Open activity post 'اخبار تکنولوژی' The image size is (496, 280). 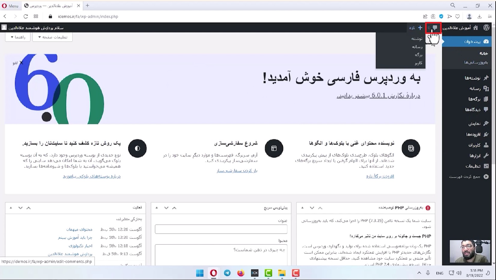[x=80, y=246]
